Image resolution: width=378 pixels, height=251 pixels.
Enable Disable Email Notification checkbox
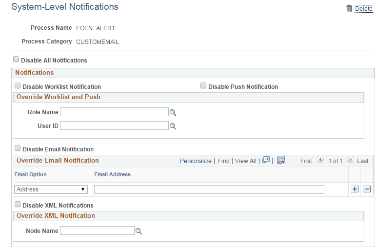coord(18,148)
